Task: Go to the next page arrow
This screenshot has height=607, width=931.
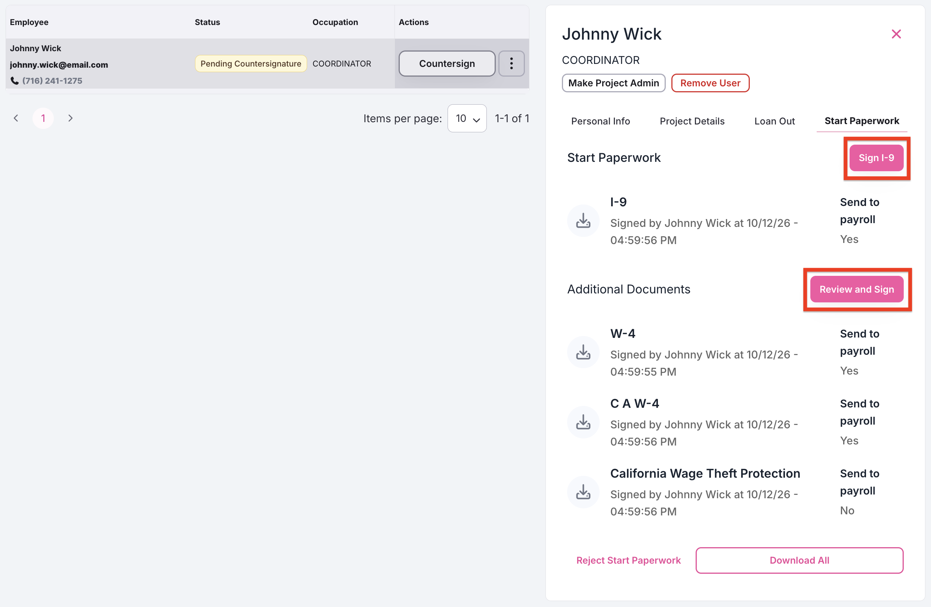Action: point(70,118)
